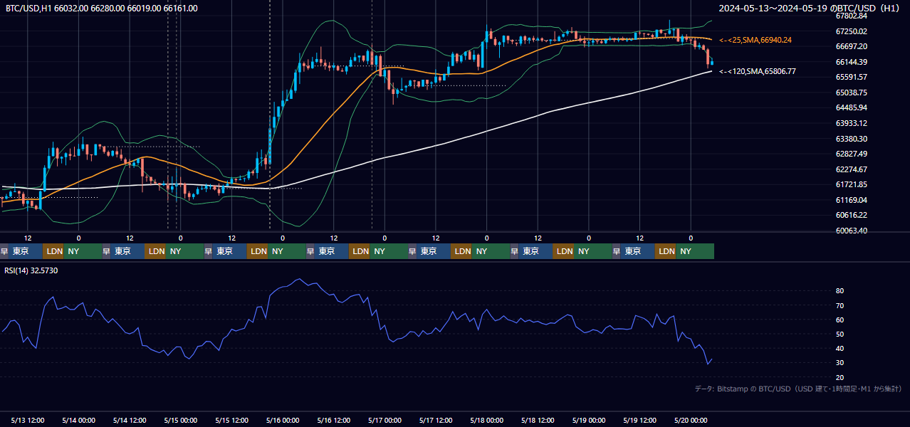Click price axis value 62827.49

[851, 154]
